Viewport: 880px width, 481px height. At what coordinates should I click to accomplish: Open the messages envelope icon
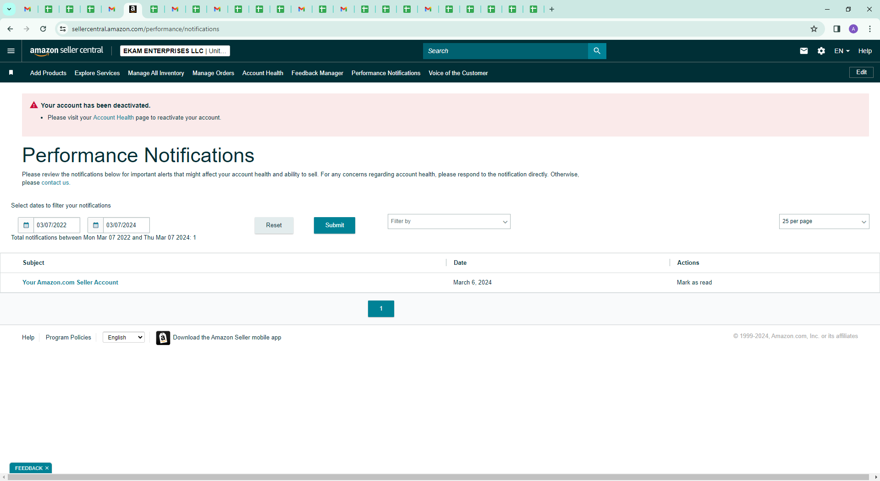point(804,51)
